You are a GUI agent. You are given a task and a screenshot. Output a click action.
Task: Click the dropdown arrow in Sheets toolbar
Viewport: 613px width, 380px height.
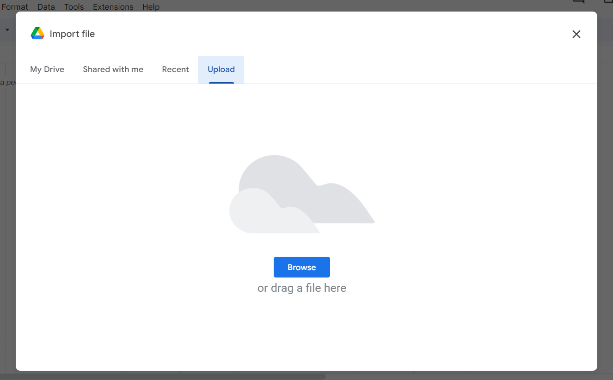(7, 30)
